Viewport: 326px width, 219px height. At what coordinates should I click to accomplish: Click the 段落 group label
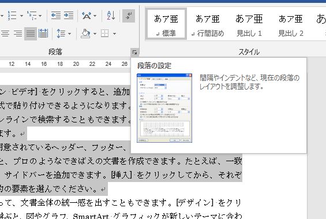click(x=55, y=51)
